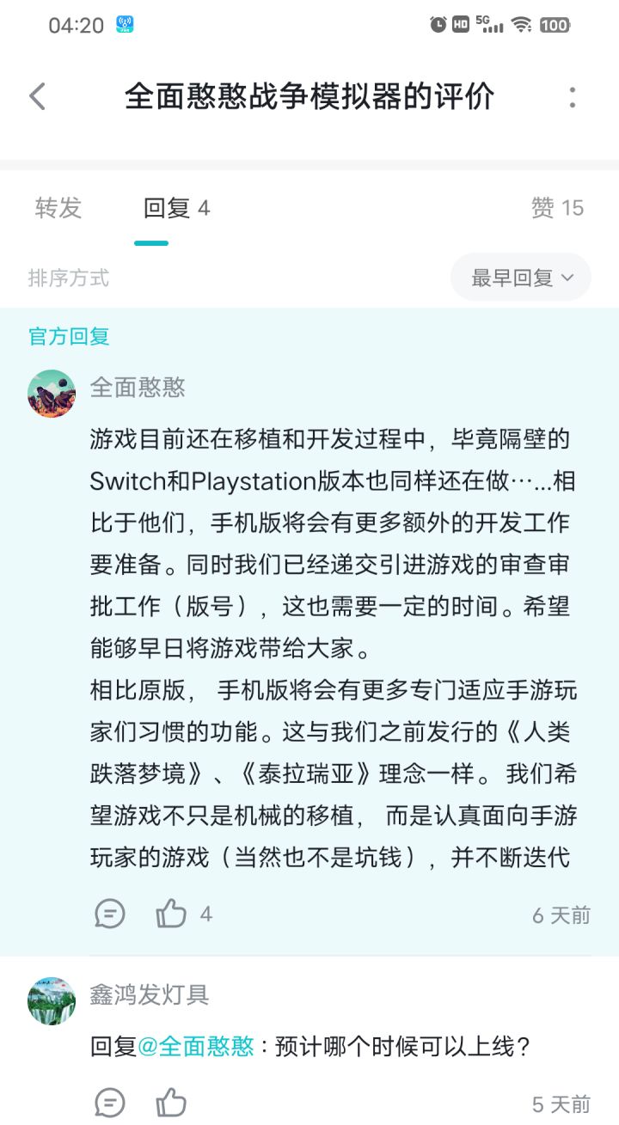Open the 全面憨憨 username in the official reply
The image size is (619, 1125).
tap(138, 388)
